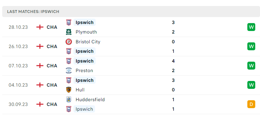Click the Huddersfield club crest icon
This screenshot has width=260, height=117.
click(x=69, y=100)
